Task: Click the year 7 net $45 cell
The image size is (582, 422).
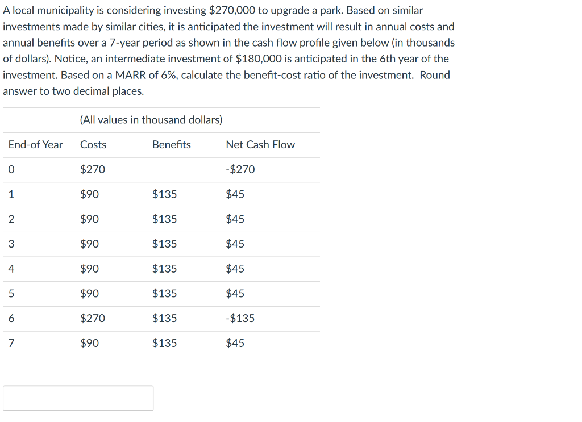Action: [235, 343]
